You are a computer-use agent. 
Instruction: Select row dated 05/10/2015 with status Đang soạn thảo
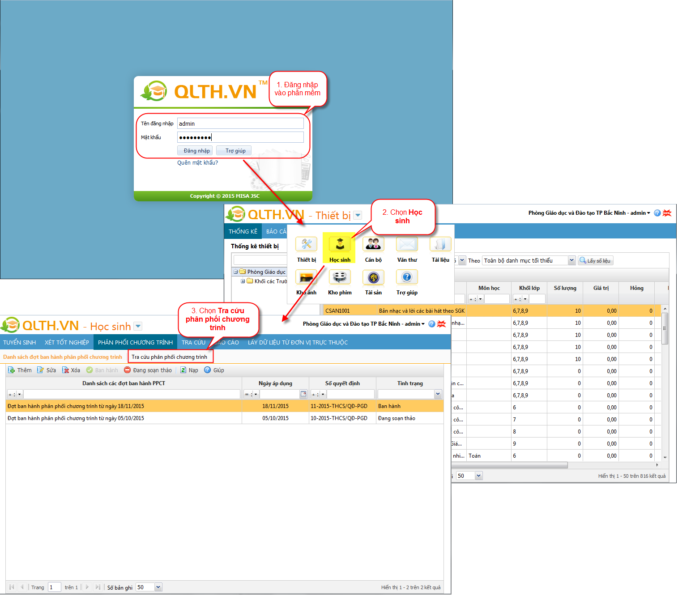[x=225, y=418]
